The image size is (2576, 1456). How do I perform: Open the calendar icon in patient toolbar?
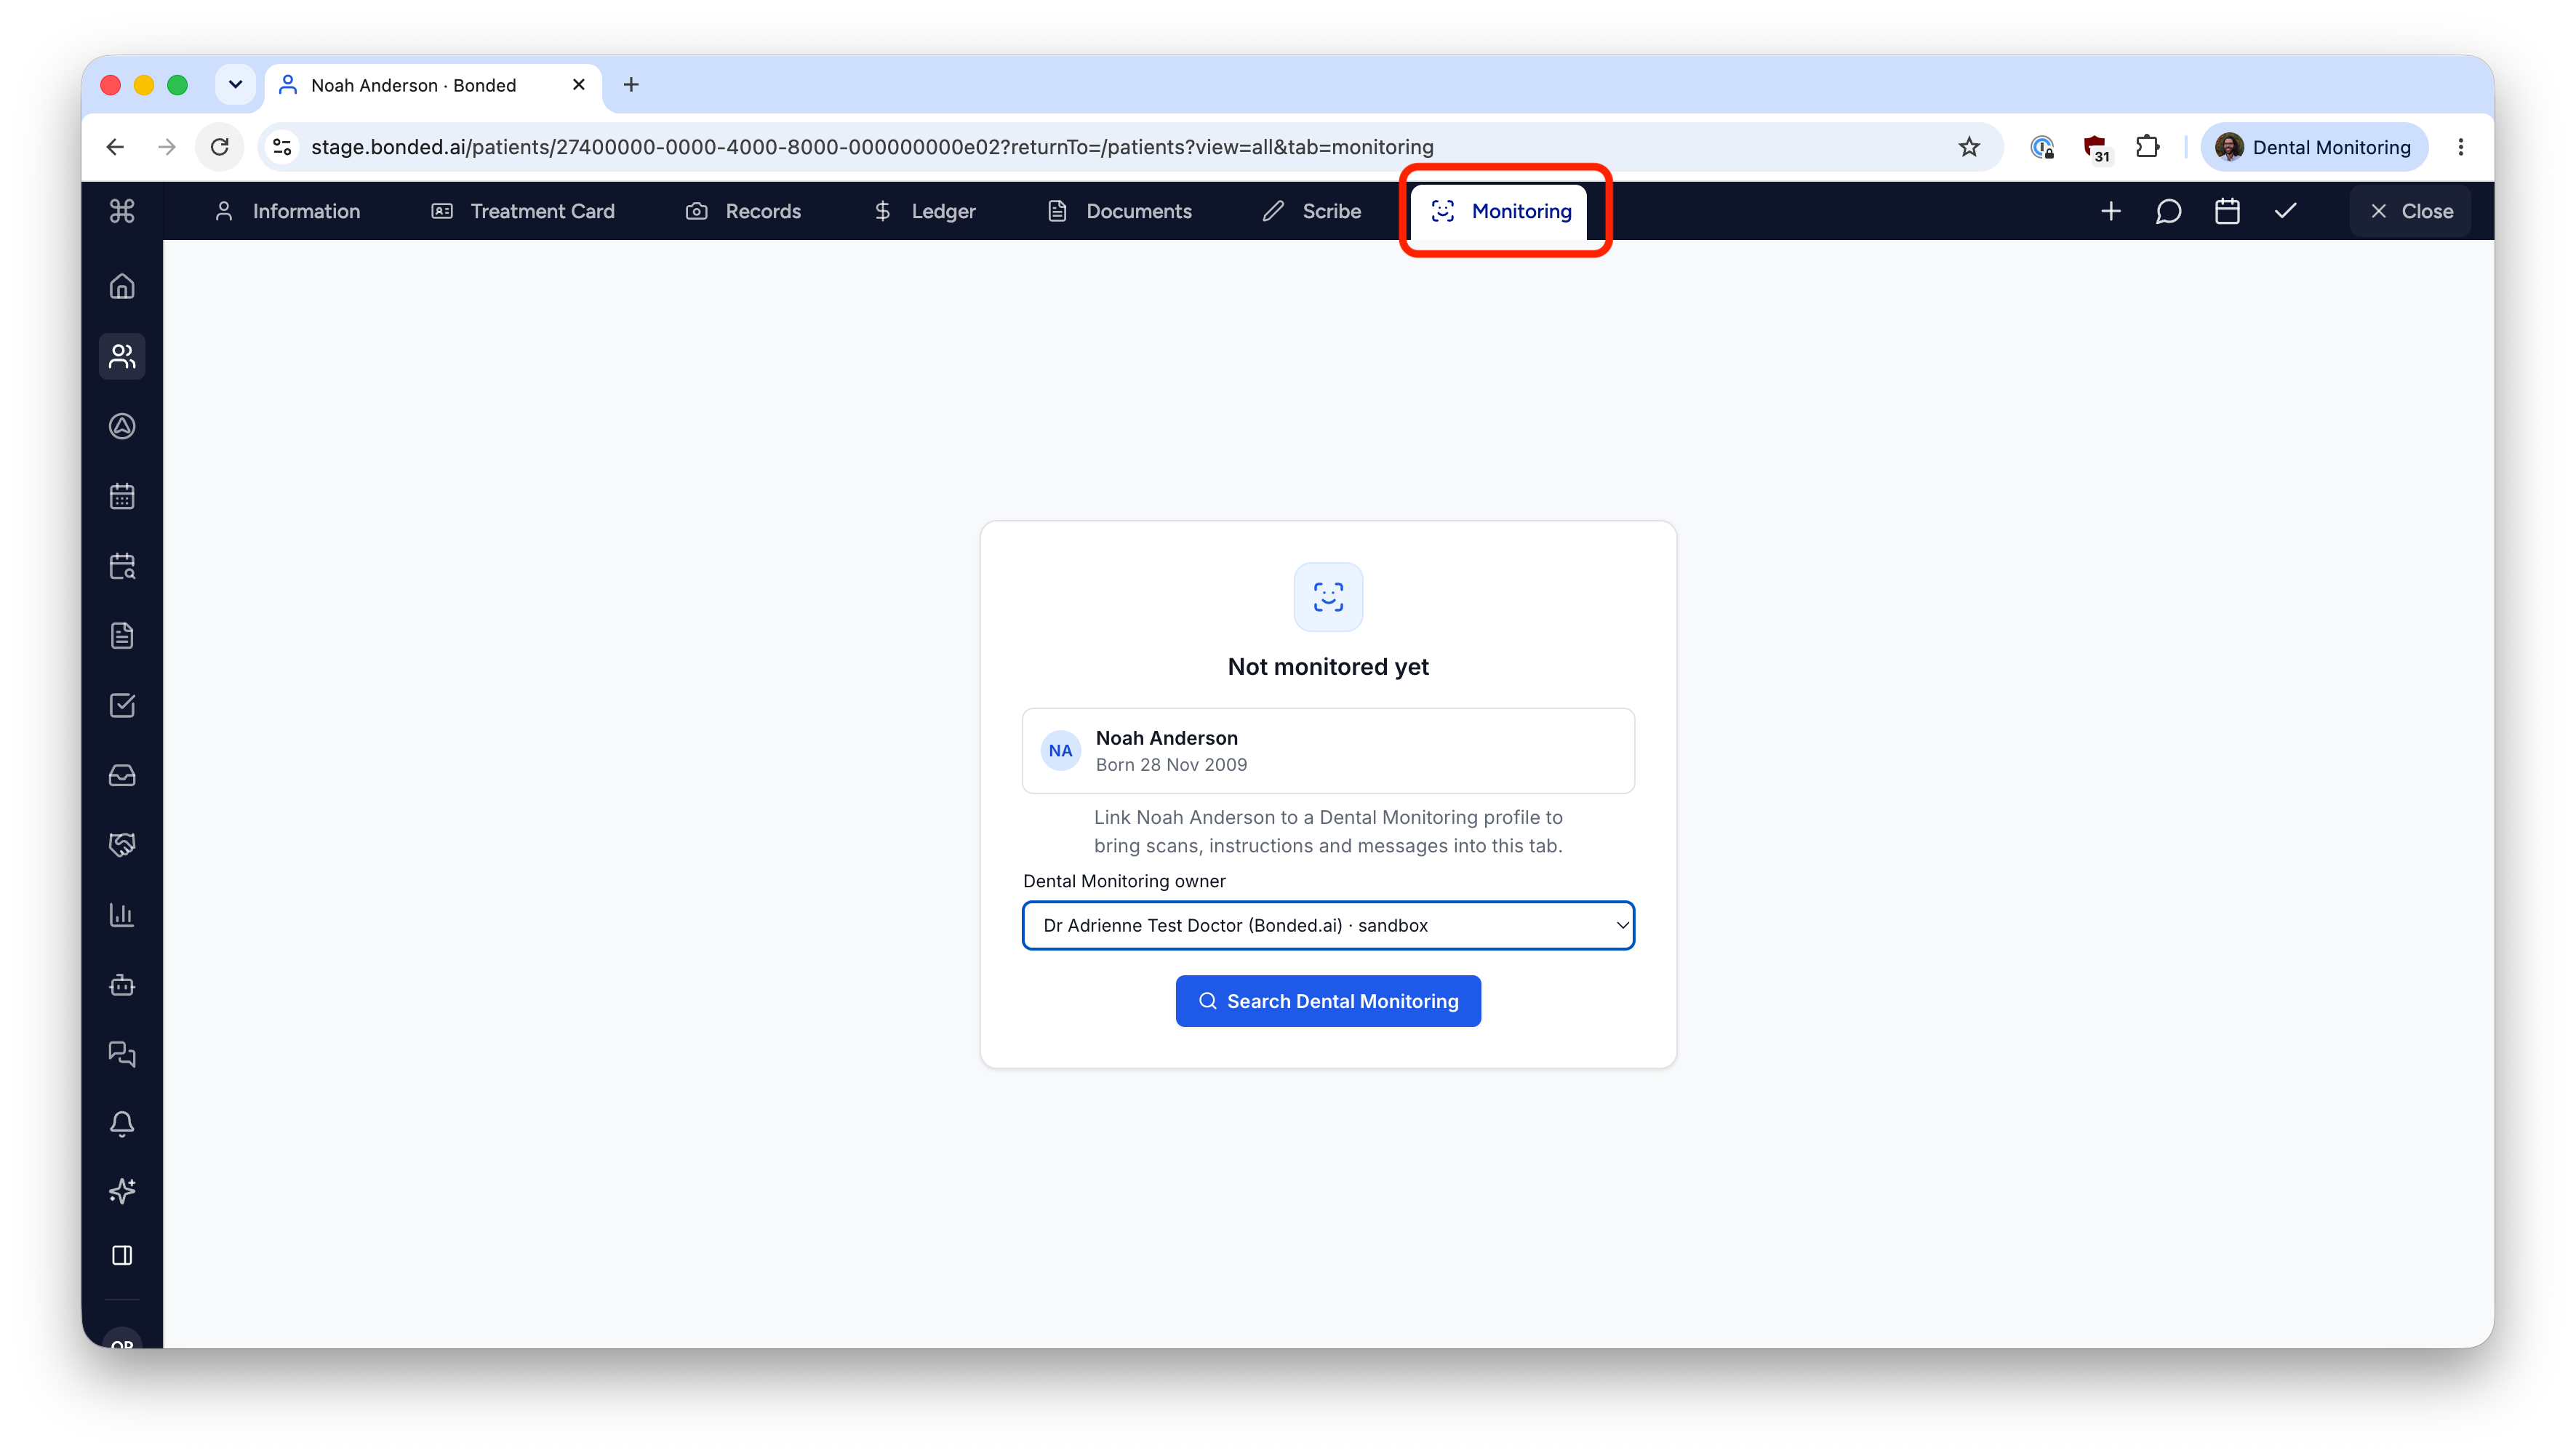point(2227,211)
